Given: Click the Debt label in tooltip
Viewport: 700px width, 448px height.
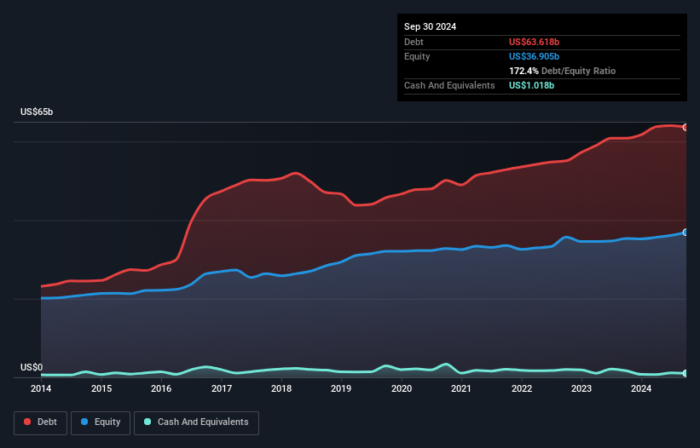Looking at the screenshot, I should point(414,42).
